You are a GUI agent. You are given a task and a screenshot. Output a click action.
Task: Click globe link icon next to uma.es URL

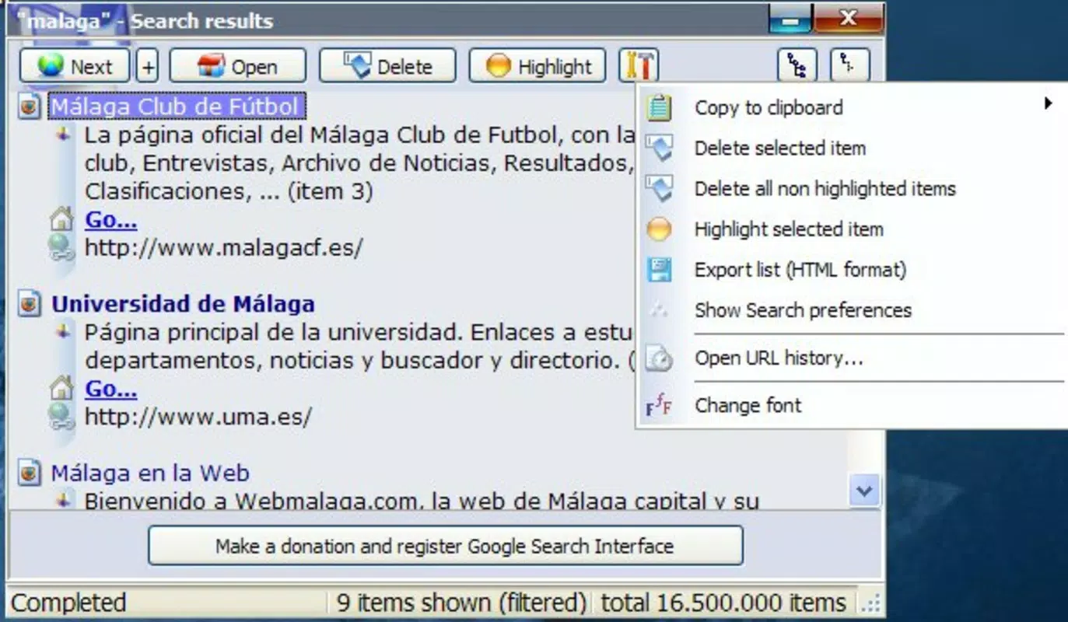pos(61,417)
